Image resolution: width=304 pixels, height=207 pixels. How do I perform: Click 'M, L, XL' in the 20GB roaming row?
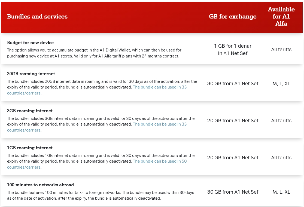(281, 84)
